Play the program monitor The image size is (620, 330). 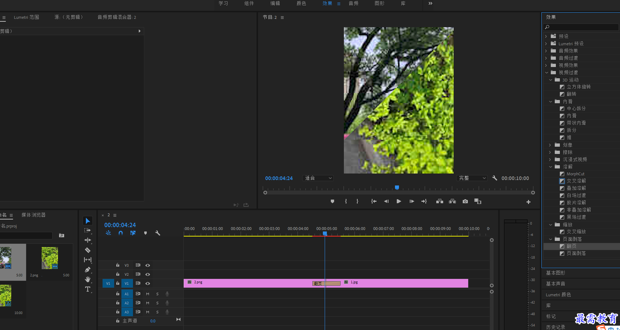click(x=399, y=201)
